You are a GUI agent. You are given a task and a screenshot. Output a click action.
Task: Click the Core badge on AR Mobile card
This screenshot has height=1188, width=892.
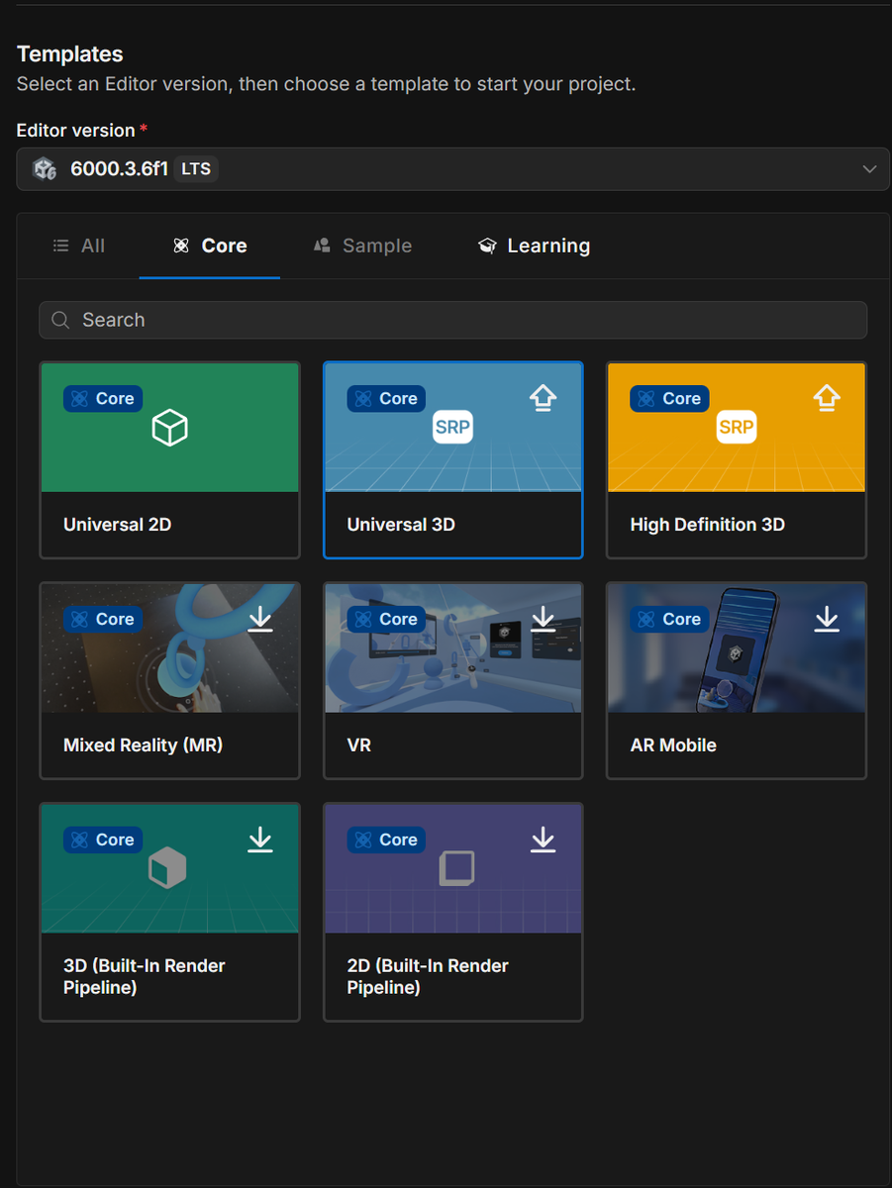[x=669, y=619]
